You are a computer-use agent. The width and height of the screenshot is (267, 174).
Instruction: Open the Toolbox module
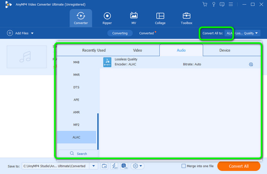pos(187,18)
